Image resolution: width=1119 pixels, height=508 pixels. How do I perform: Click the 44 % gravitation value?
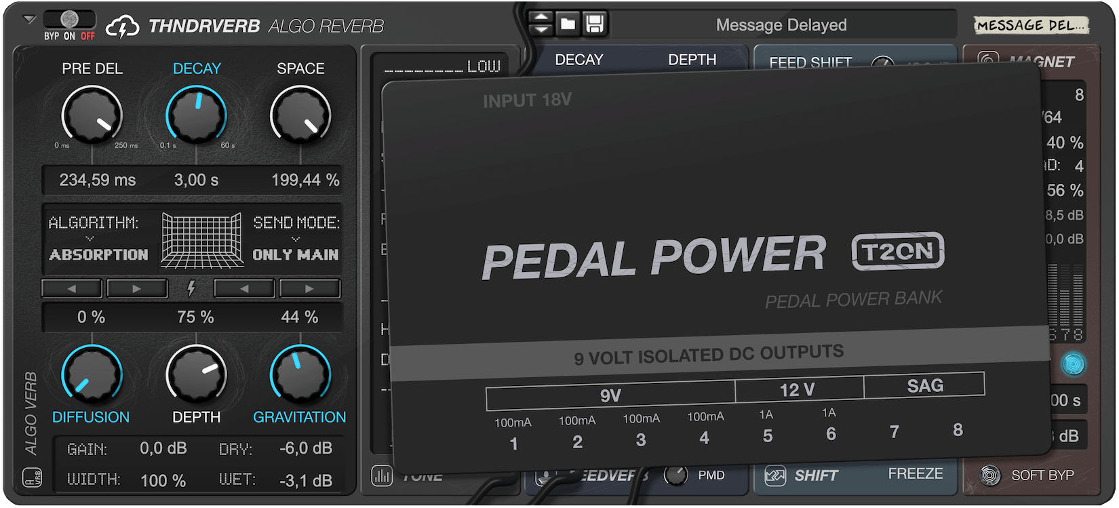click(x=300, y=317)
